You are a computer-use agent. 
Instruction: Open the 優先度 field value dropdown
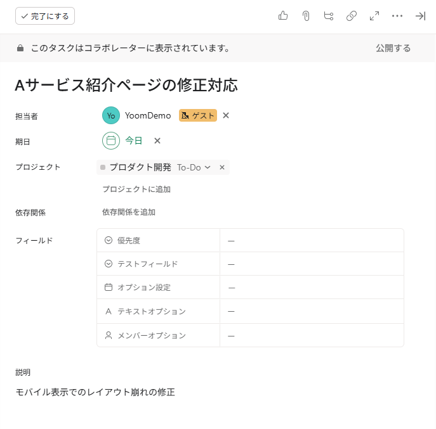click(x=311, y=241)
